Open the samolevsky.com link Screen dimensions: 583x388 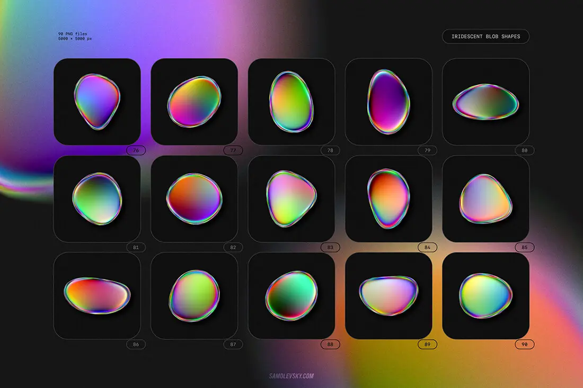291,376
